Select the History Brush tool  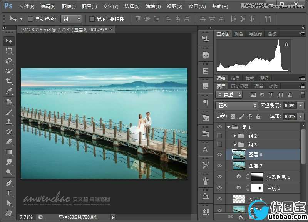(9, 132)
